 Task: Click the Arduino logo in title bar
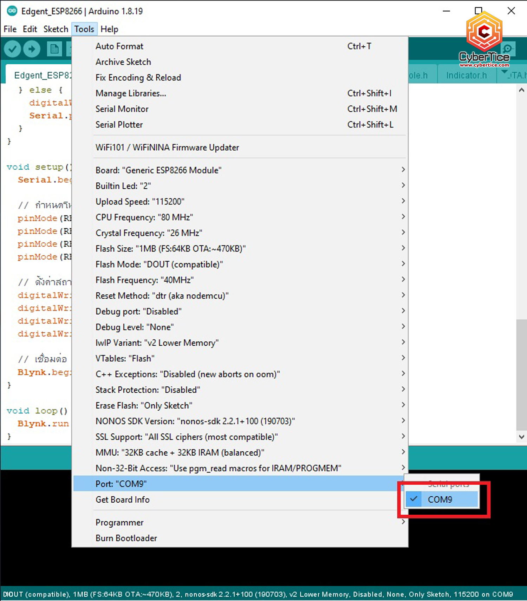(12, 11)
